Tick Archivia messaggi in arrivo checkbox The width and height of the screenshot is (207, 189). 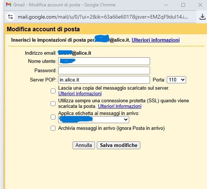pyautogui.click(x=53, y=128)
